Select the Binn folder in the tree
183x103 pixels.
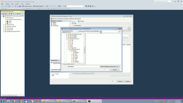[x=76, y=54]
